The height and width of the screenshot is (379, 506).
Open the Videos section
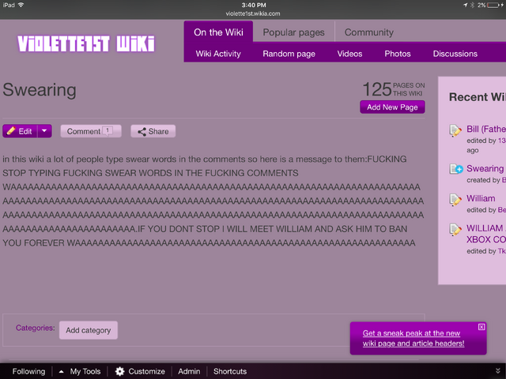pos(349,54)
